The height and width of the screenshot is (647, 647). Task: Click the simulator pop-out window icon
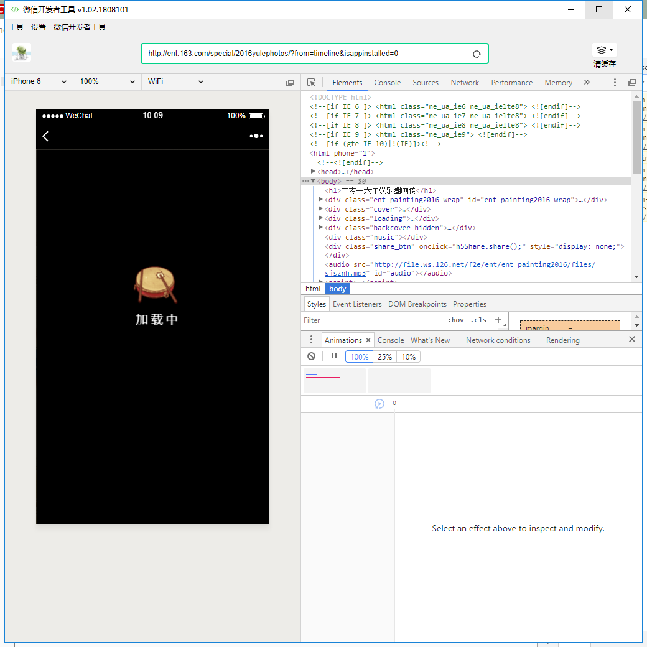click(x=290, y=83)
